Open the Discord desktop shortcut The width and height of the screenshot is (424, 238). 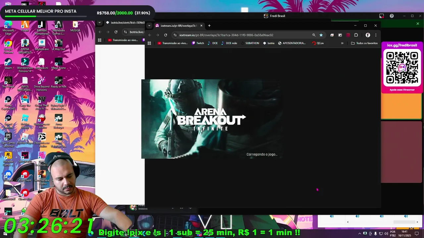pyautogui.click(x=8, y=176)
